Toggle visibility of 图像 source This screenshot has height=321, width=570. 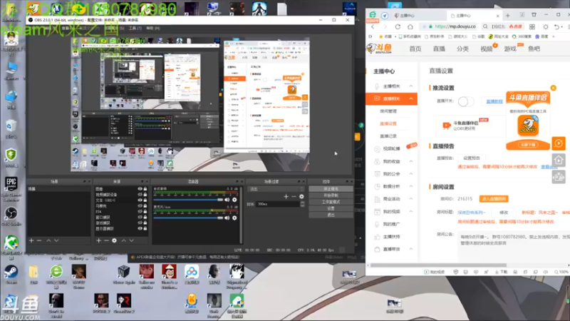click(x=140, y=189)
